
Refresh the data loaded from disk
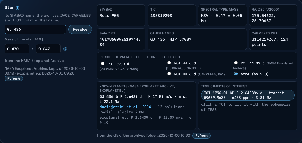pos(201,136)
